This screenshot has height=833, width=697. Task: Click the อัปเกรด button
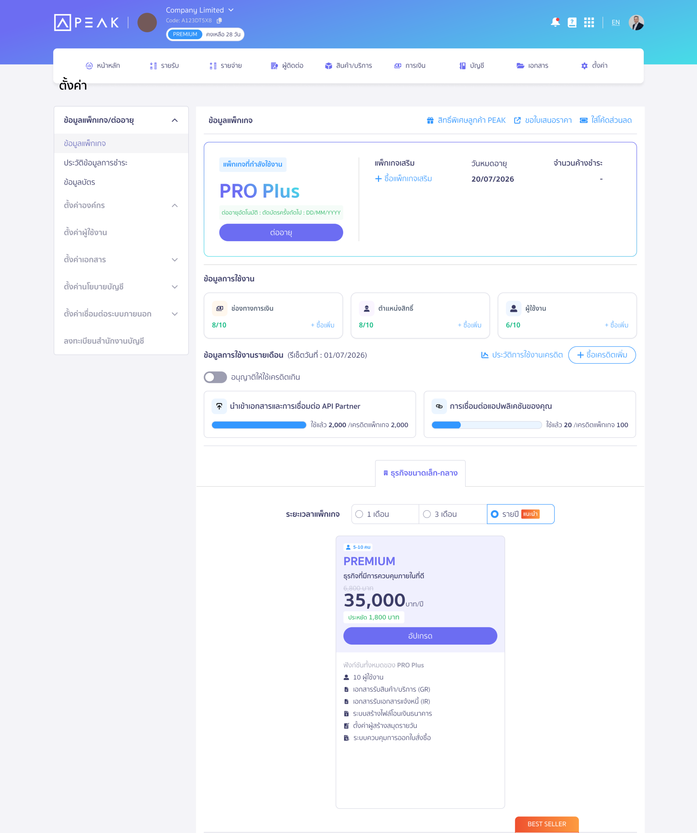[x=420, y=636]
